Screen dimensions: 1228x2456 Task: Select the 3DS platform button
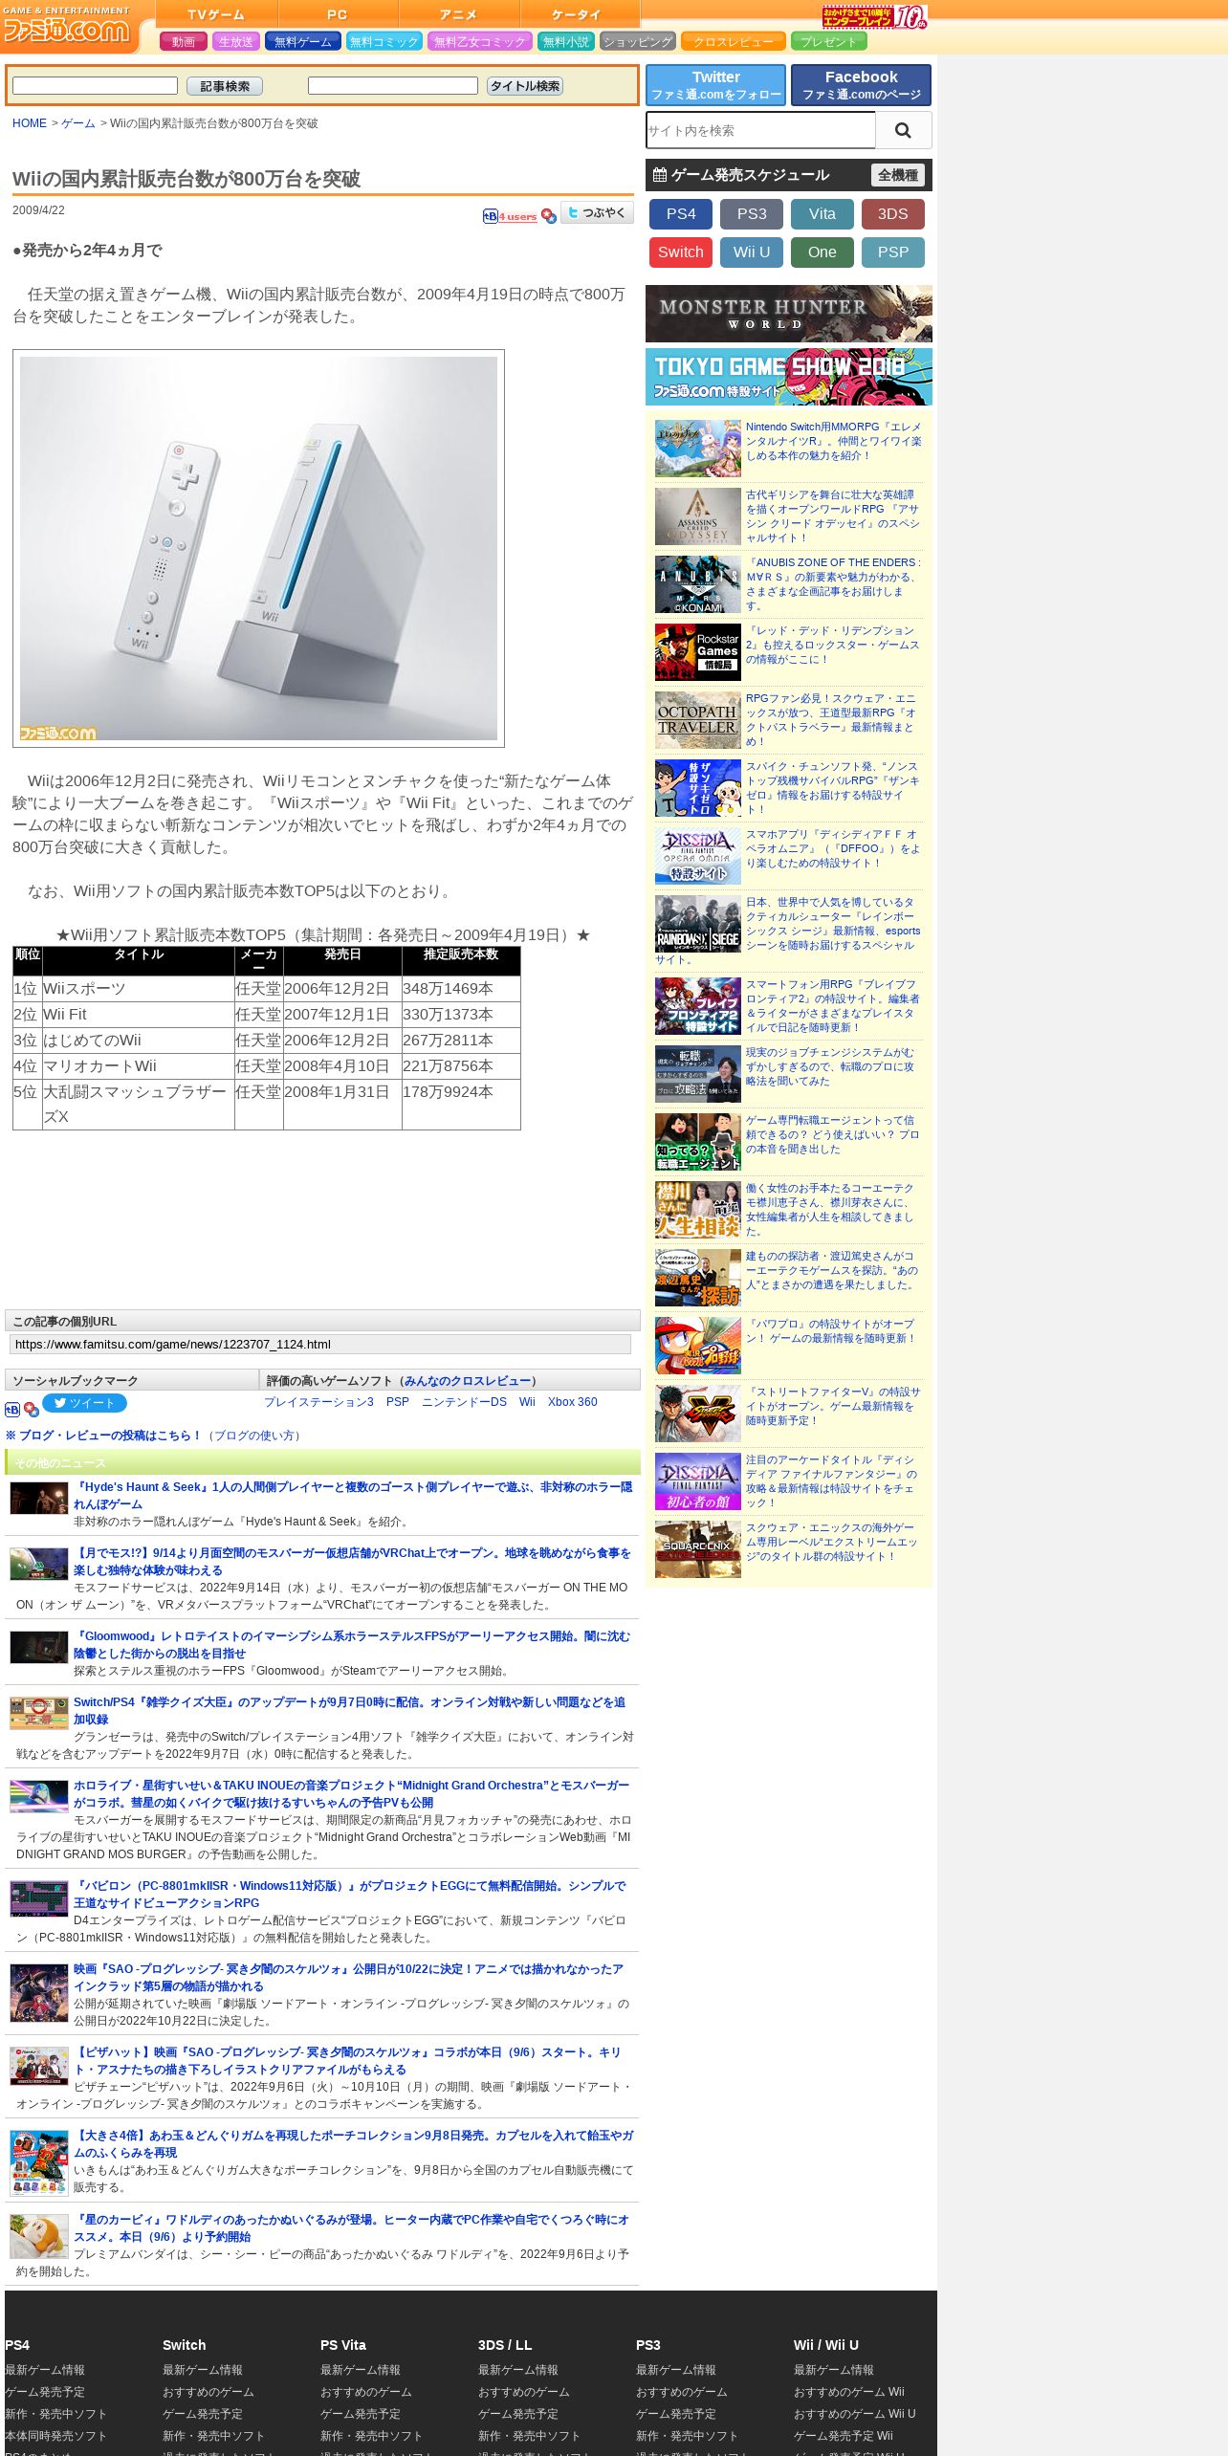point(893,214)
